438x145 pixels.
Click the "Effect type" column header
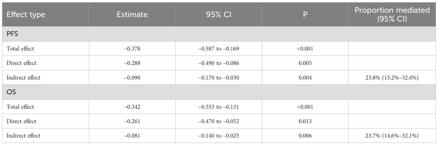[26, 15]
